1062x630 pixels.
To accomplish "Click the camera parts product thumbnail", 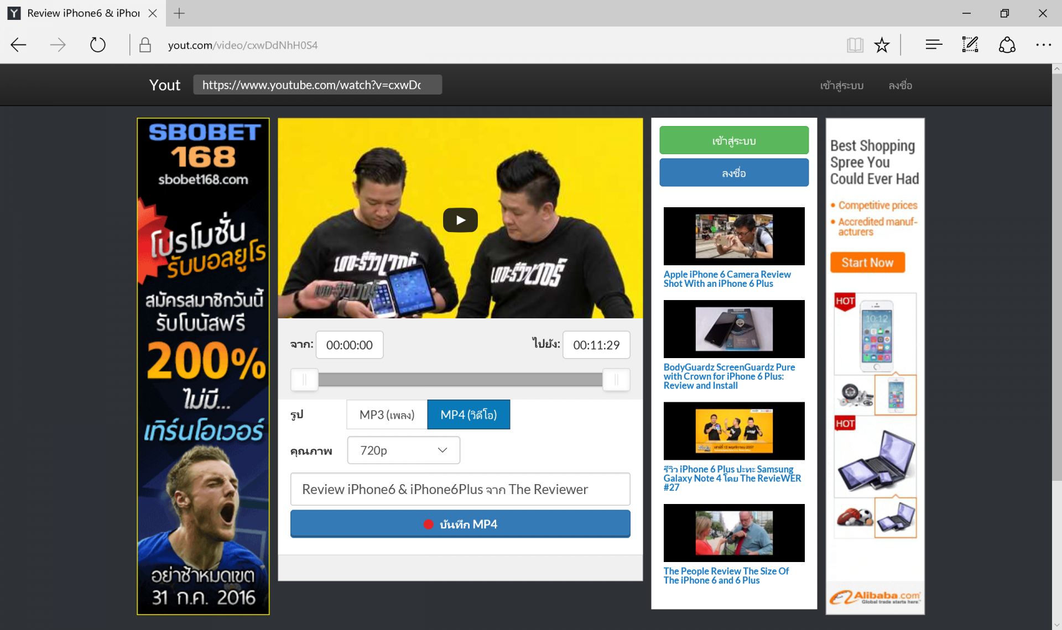I will pyautogui.click(x=854, y=395).
